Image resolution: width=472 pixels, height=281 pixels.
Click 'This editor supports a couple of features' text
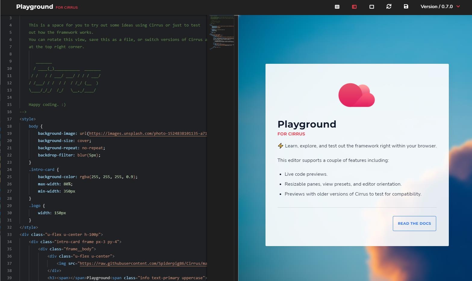(x=333, y=160)
